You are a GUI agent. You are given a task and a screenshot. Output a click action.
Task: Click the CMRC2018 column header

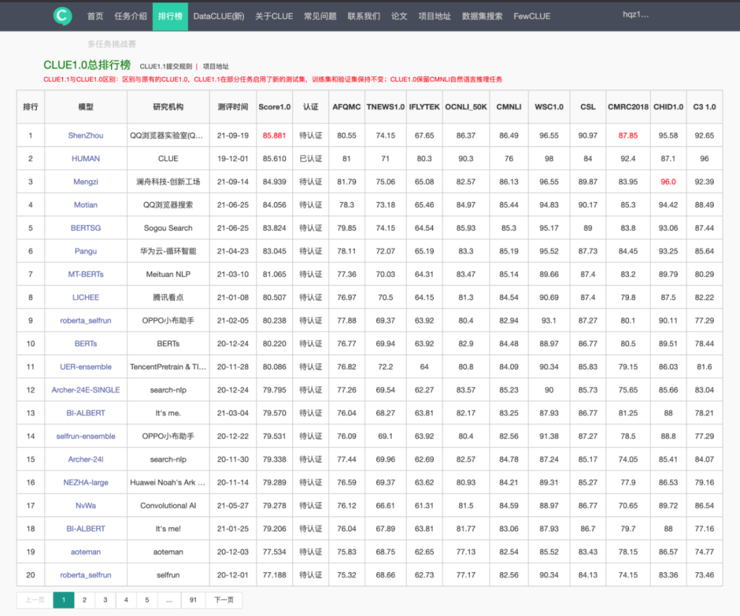tap(628, 107)
